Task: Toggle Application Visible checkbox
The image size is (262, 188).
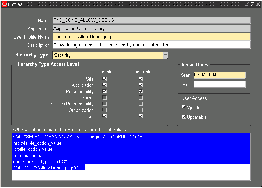Action: click(104, 85)
